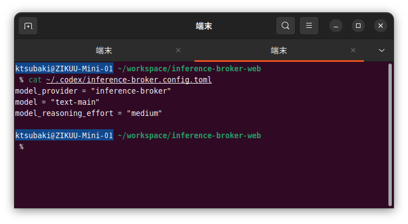This screenshot has width=408, height=224.
Task: Click the terminal vertical scrollbar
Action: 390,135
